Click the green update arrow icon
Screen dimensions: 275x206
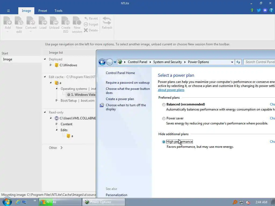pos(252,10)
